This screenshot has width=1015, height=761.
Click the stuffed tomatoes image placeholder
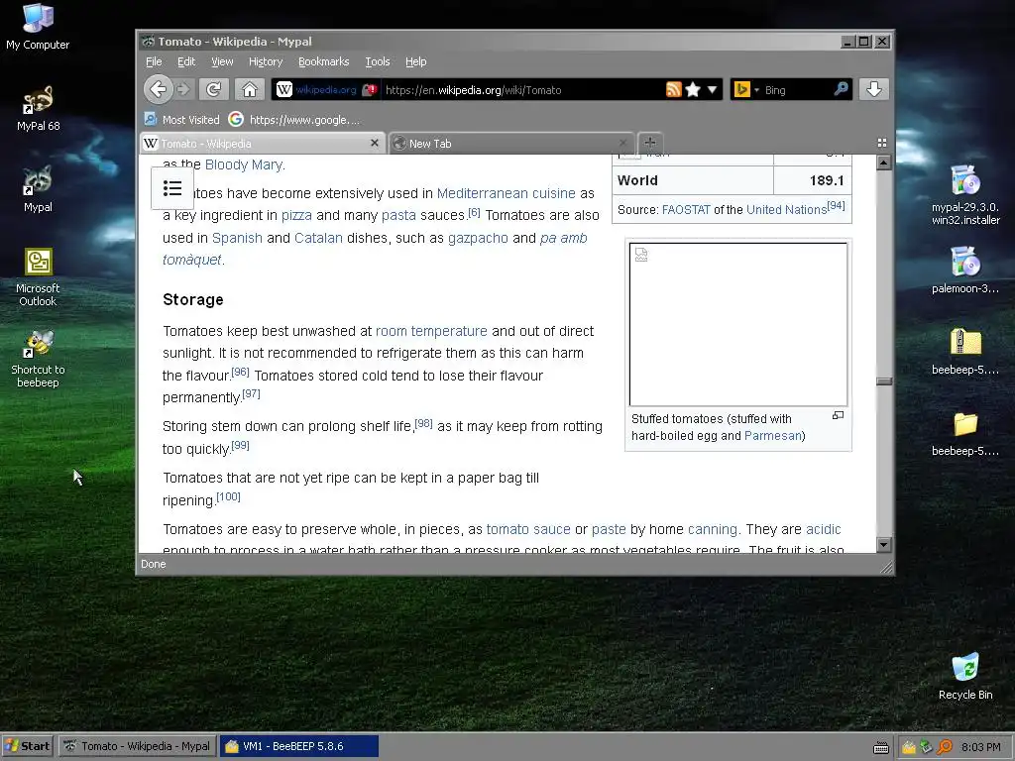click(737, 324)
